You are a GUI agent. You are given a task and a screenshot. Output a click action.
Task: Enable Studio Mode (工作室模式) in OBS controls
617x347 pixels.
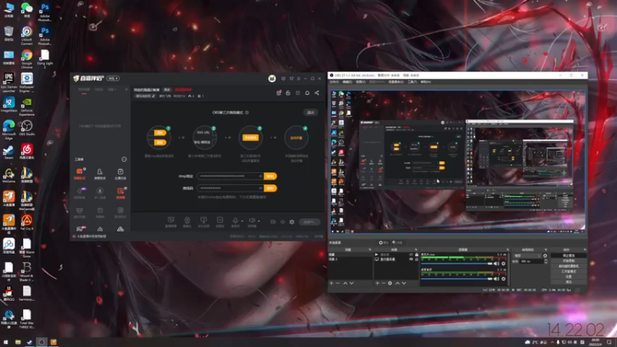click(568, 271)
